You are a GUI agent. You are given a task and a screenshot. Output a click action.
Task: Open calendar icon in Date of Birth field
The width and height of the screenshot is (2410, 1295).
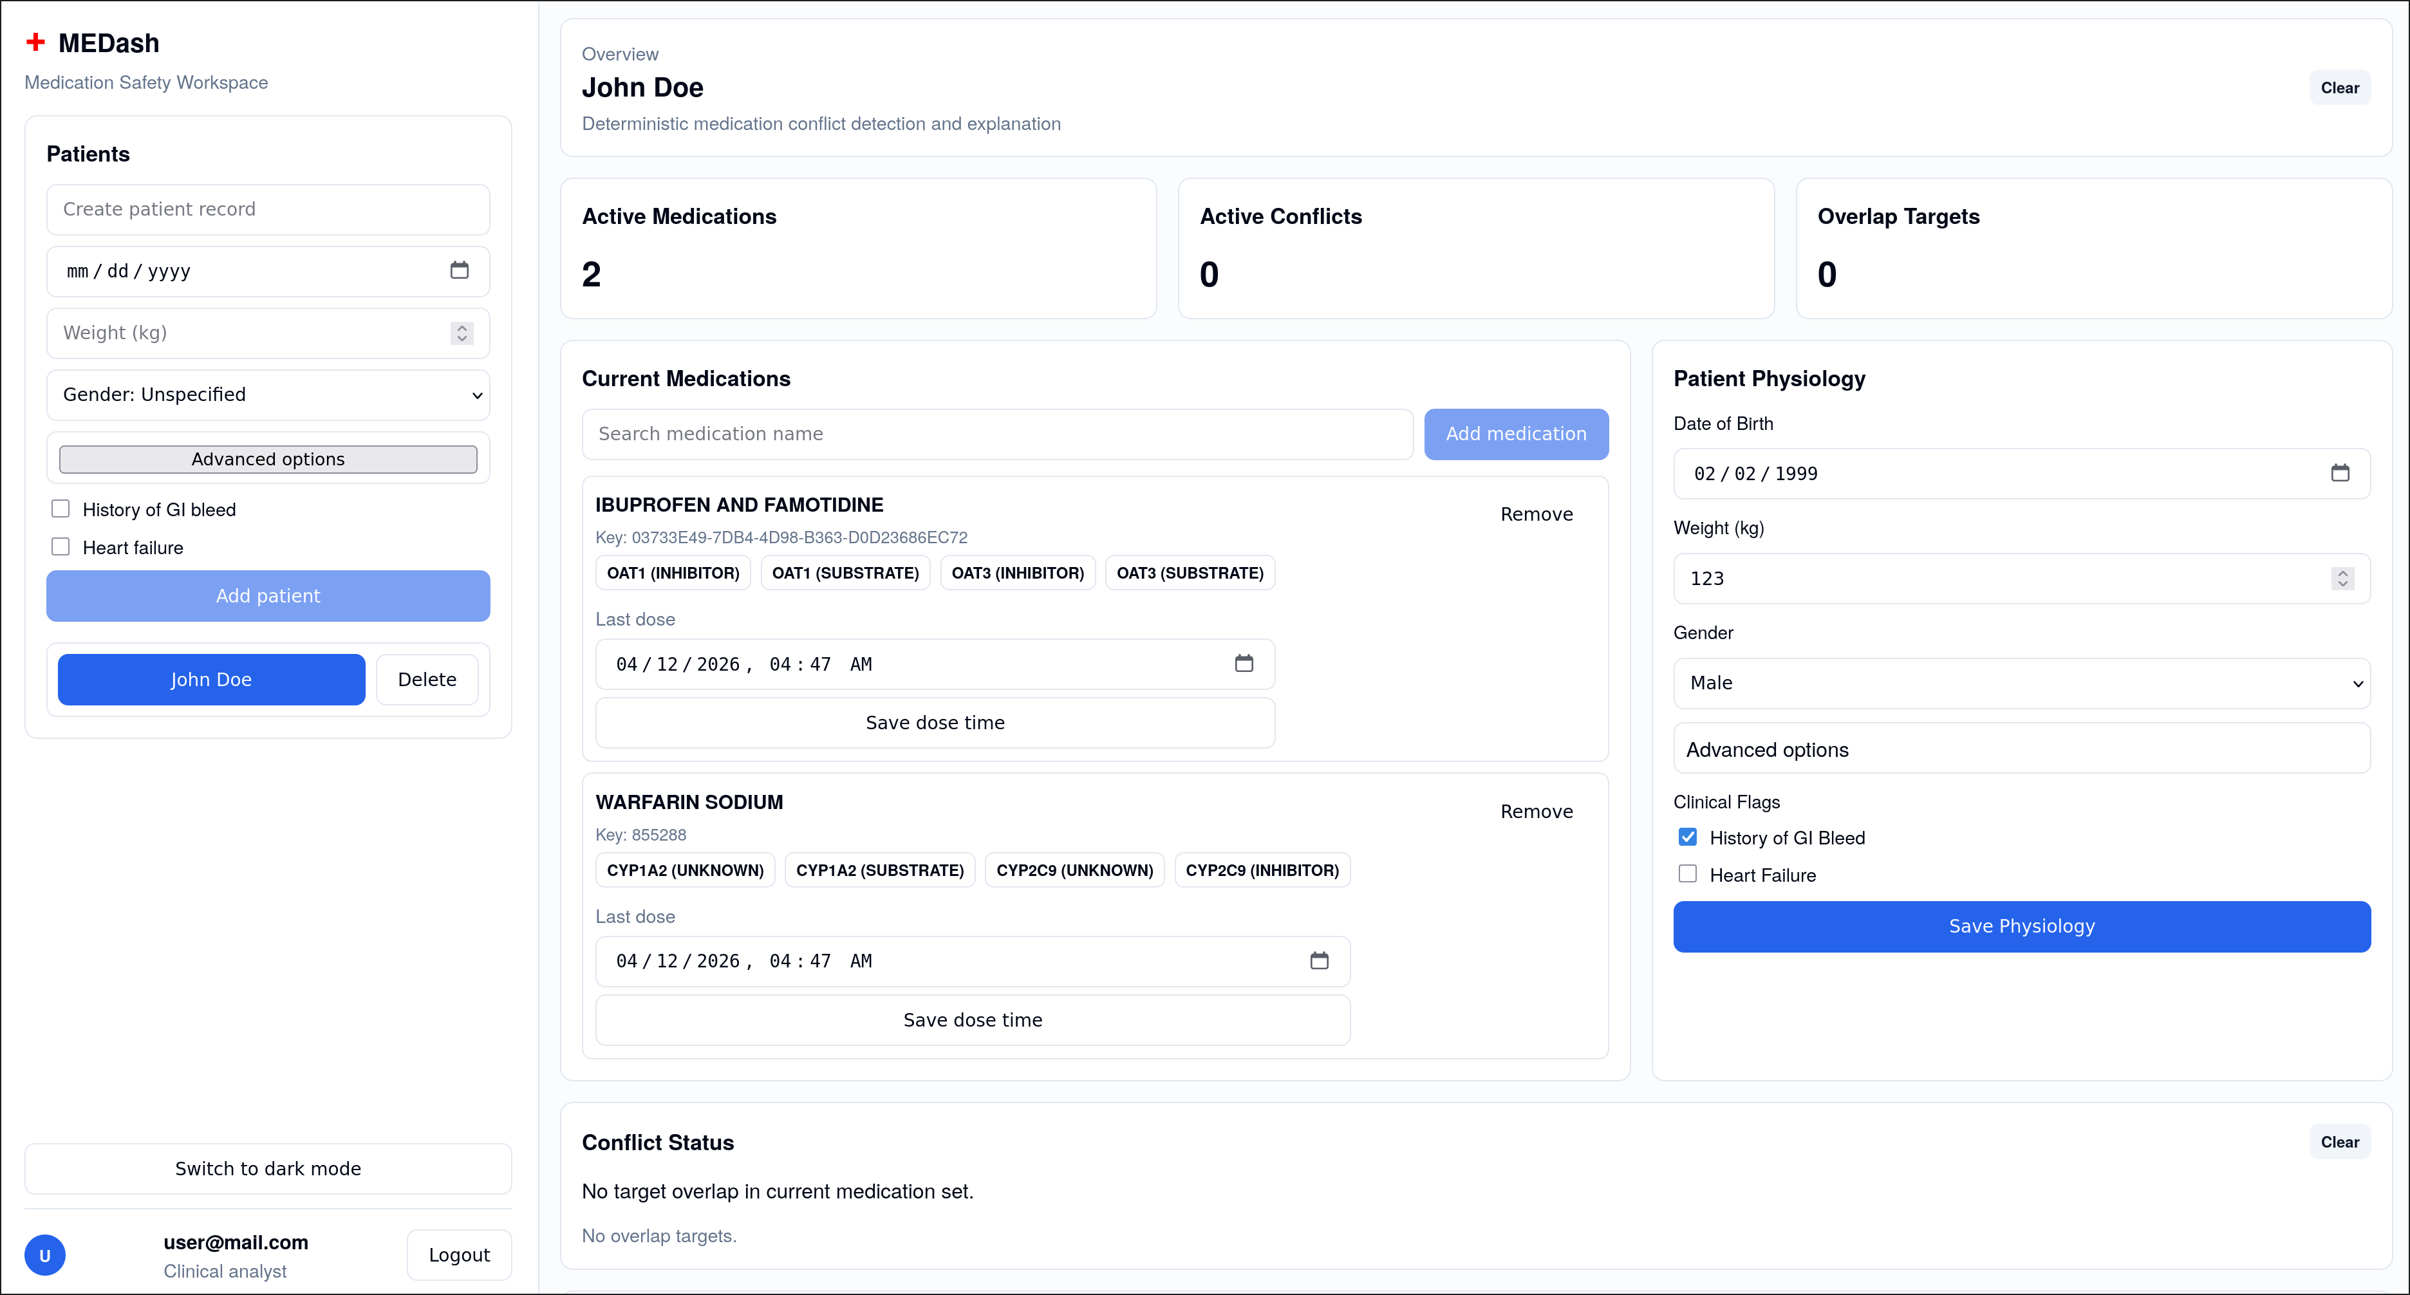click(2340, 474)
